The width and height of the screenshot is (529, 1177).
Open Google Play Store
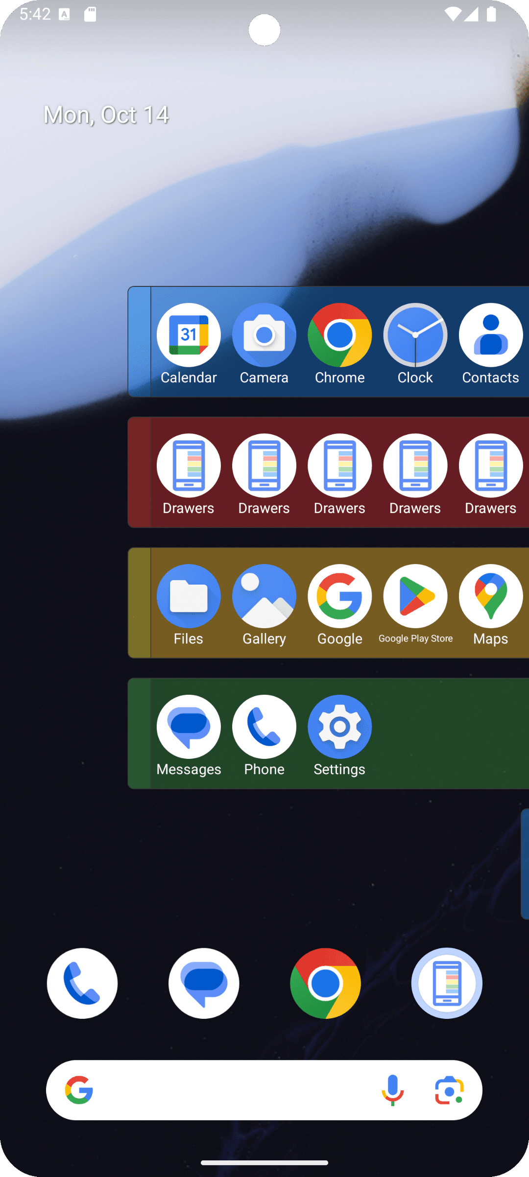point(415,605)
